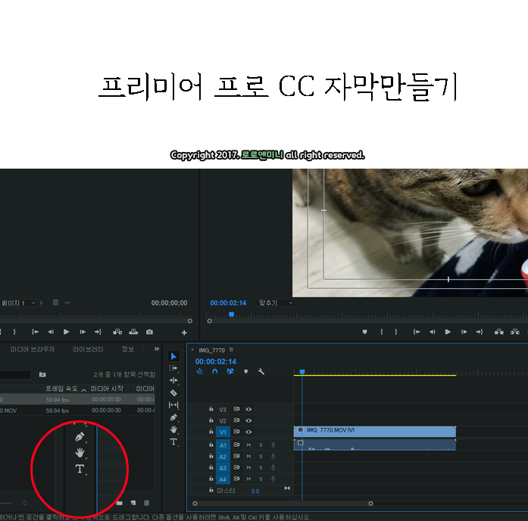The image size is (528, 521).
Task: Click Insert button in Source monitor
Action: pos(117,332)
